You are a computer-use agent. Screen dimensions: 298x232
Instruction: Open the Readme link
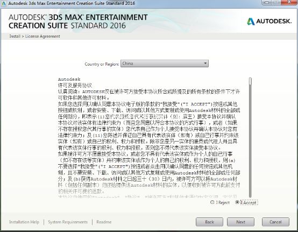(104, 222)
